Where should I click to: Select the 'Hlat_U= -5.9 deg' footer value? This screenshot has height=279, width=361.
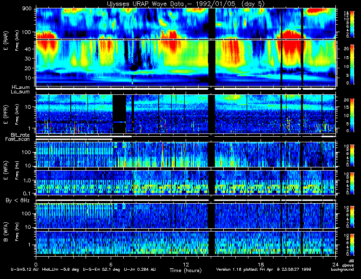[60, 269]
